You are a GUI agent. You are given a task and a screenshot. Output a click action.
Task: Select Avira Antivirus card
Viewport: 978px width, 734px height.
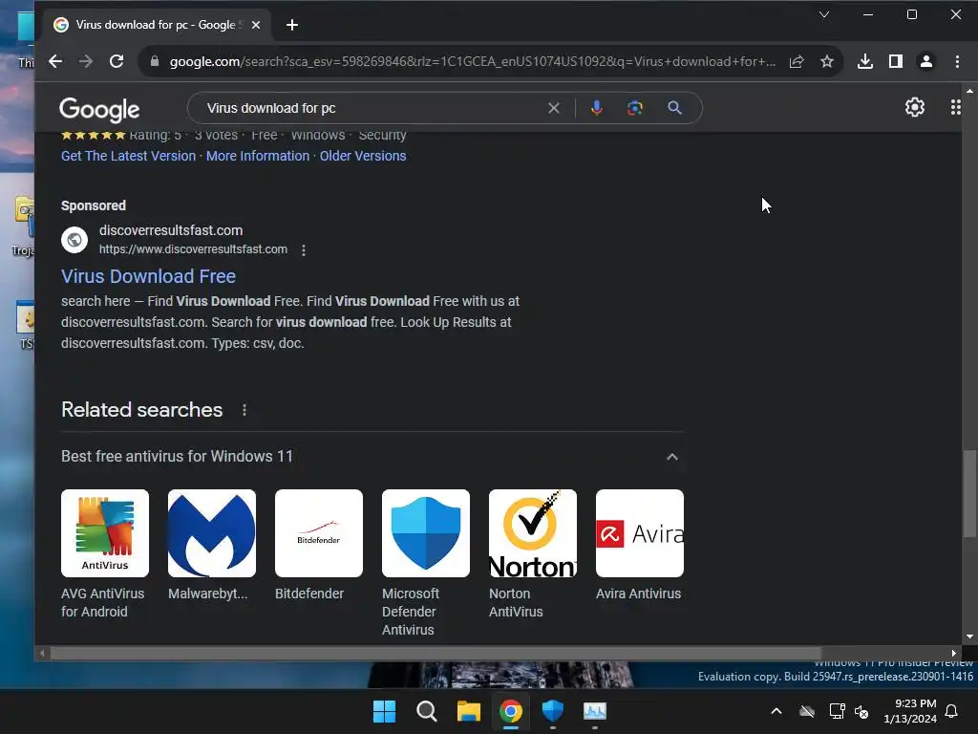tap(640, 545)
